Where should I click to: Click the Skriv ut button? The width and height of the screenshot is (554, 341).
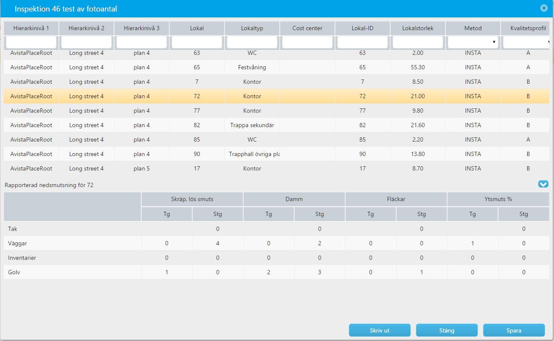click(380, 330)
